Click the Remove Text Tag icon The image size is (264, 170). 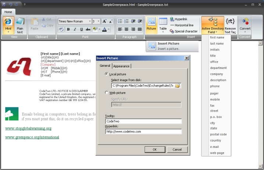click(x=230, y=24)
